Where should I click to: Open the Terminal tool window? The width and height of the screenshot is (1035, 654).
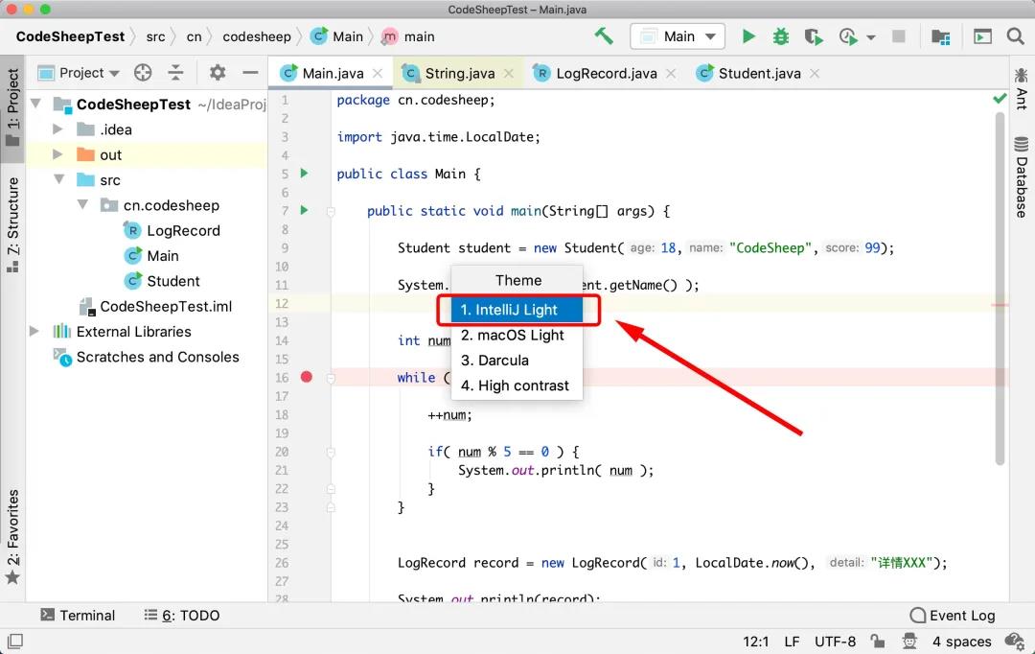pos(78,616)
